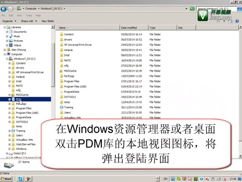Select Program Files (x86) in file list
Image resolution: width=242 pixels, height=182 pixels.
coord(75,87)
